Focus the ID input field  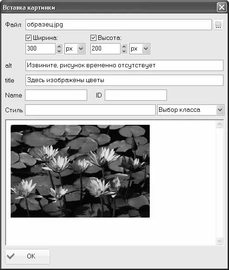136,95
